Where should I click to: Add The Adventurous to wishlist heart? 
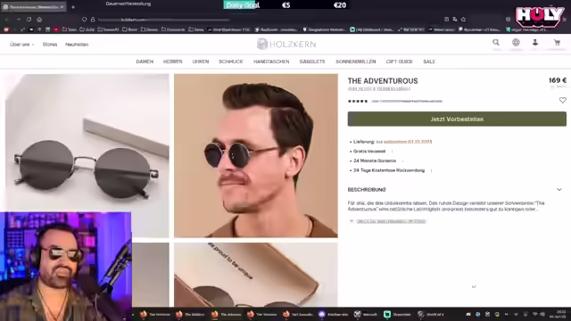point(563,100)
